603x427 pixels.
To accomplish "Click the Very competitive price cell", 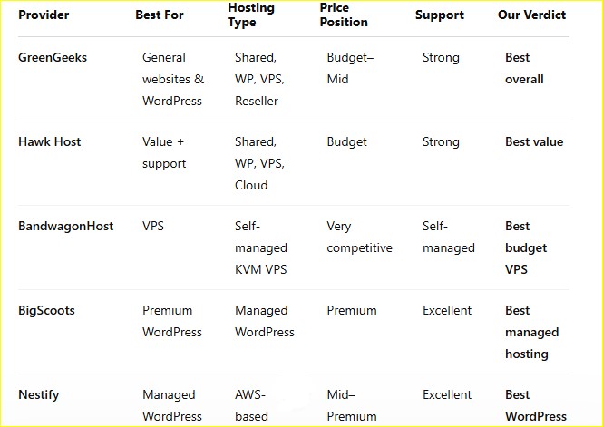I will (360, 237).
